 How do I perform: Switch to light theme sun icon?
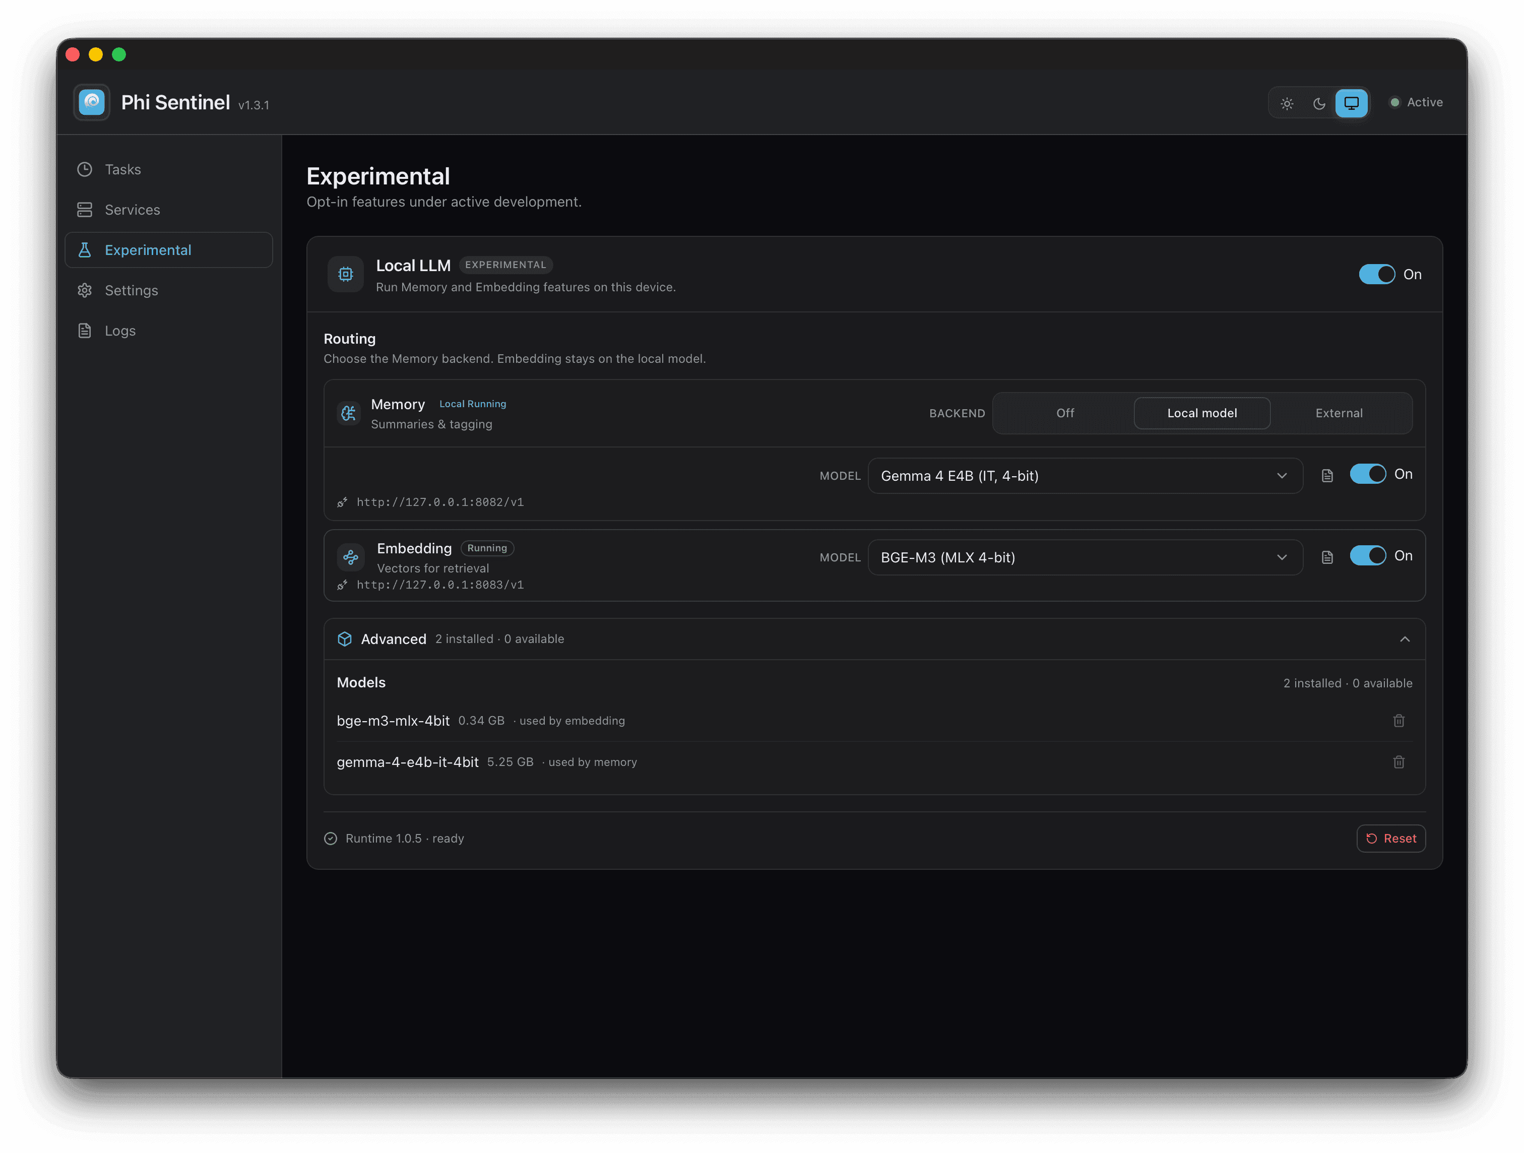pyautogui.click(x=1286, y=103)
